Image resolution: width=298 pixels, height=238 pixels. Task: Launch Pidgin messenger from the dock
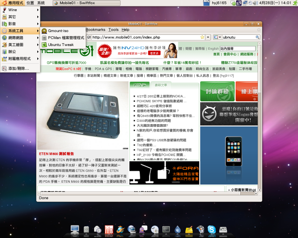[143, 230]
